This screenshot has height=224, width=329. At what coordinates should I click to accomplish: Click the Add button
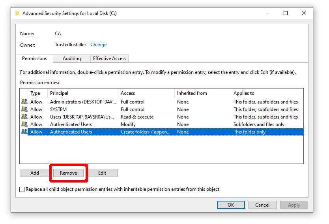(35, 173)
